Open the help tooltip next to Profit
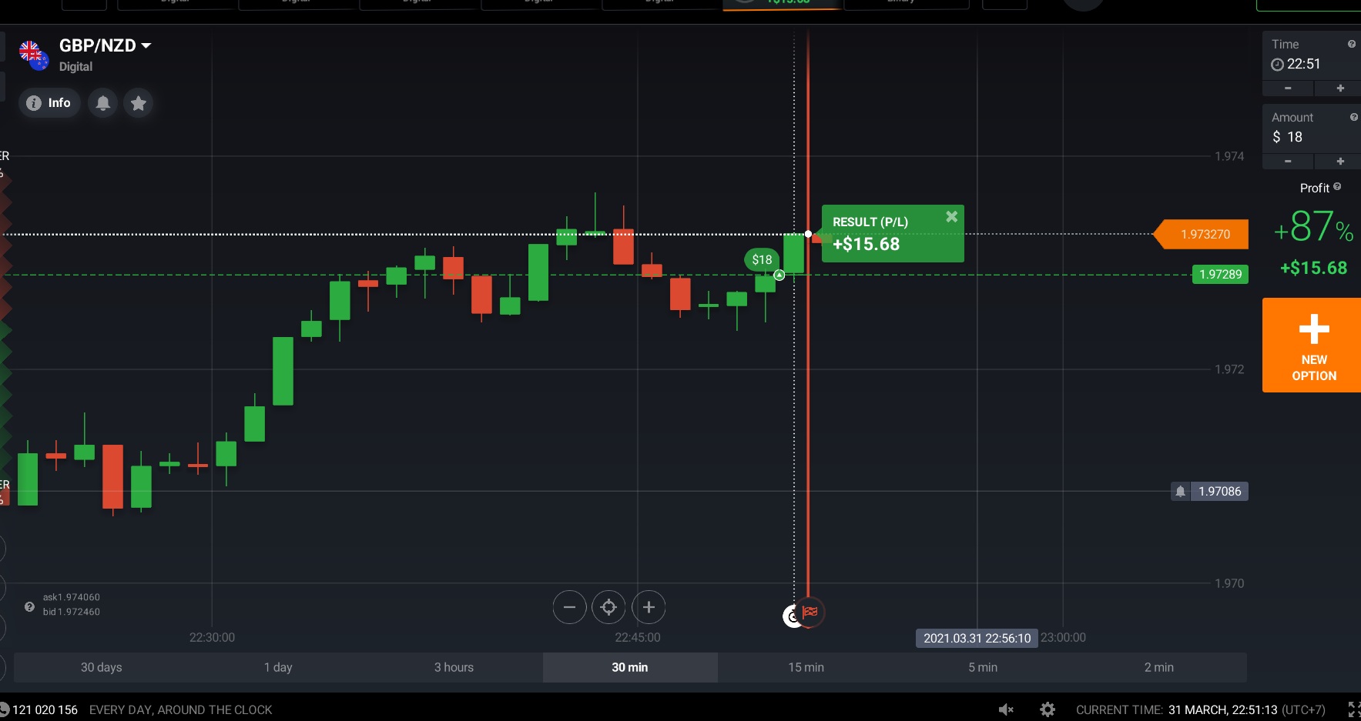This screenshot has height=721, width=1361. click(x=1337, y=187)
